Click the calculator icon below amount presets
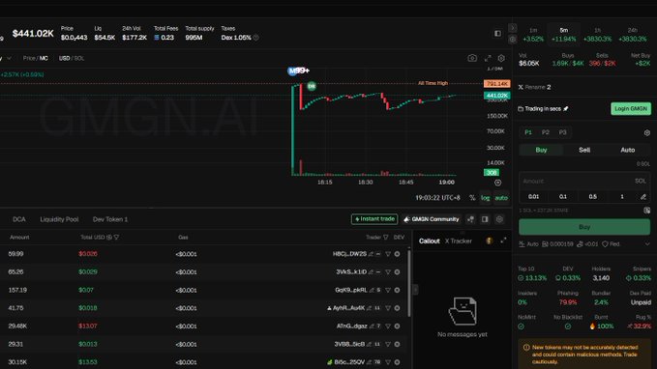 pyautogui.click(x=647, y=210)
